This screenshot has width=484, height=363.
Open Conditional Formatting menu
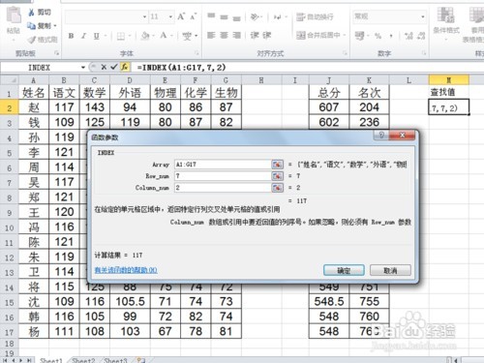pyautogui.click(x=446, y=23)
